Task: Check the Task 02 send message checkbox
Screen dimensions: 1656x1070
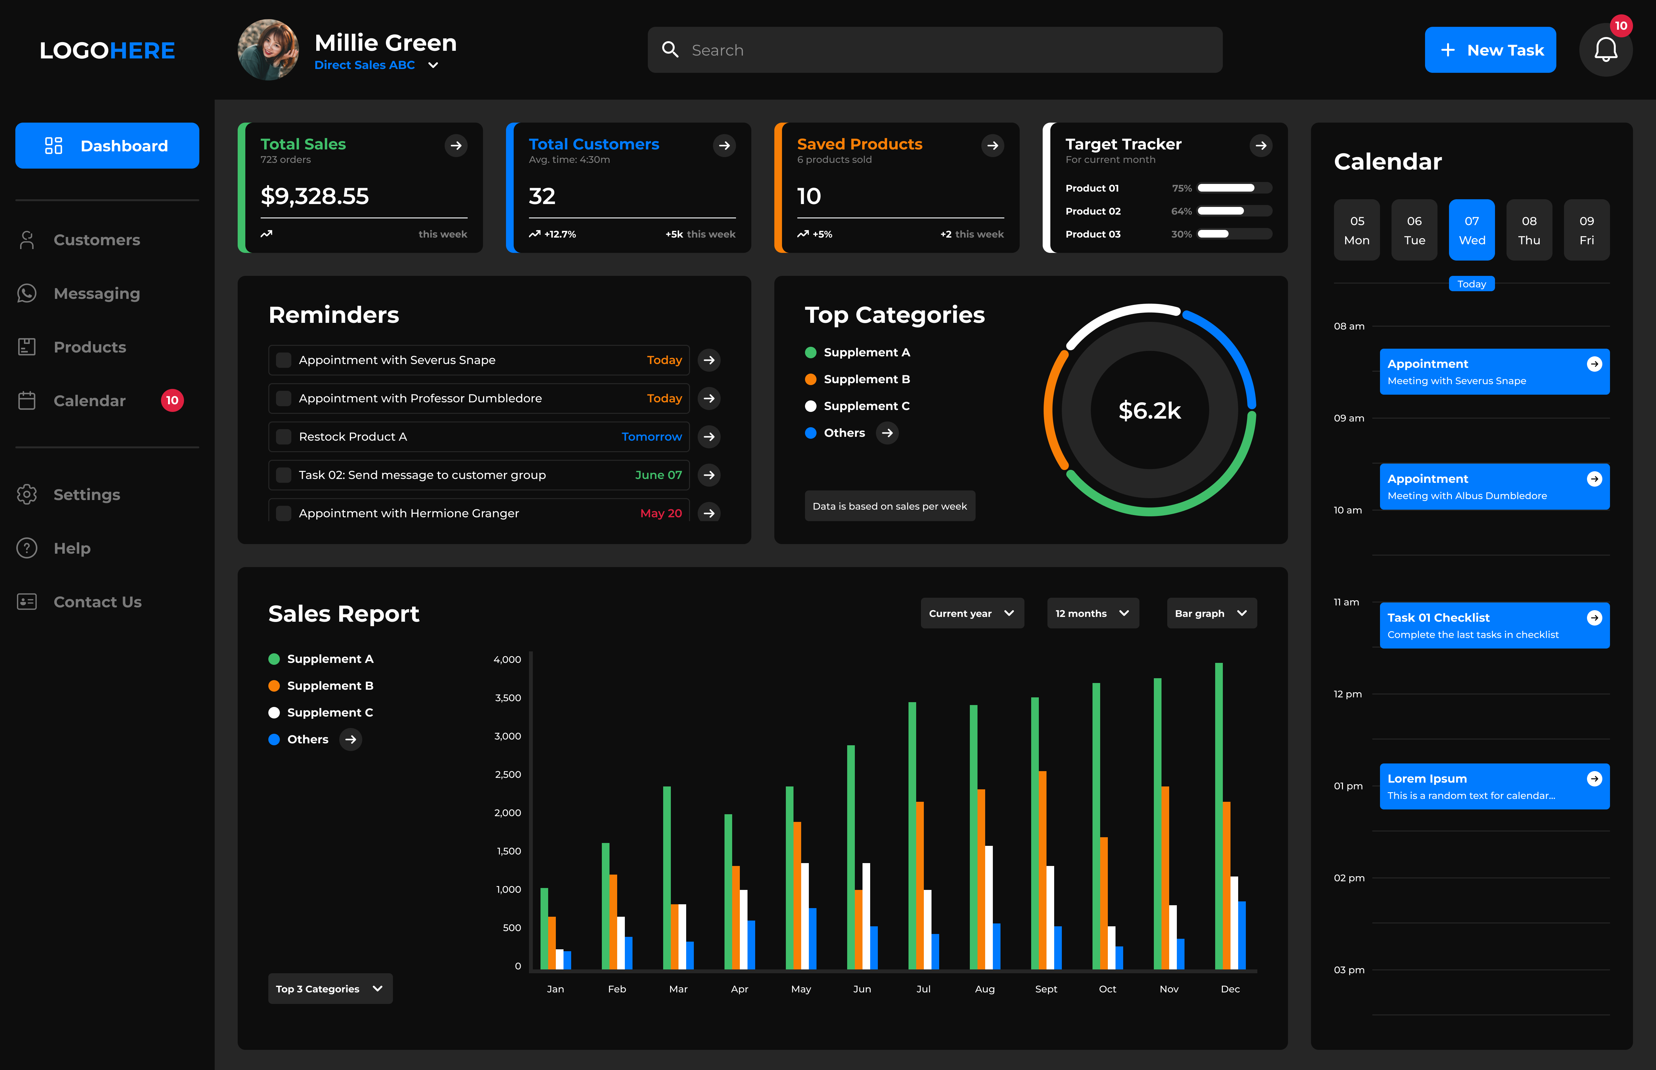Action: [284, 474]
